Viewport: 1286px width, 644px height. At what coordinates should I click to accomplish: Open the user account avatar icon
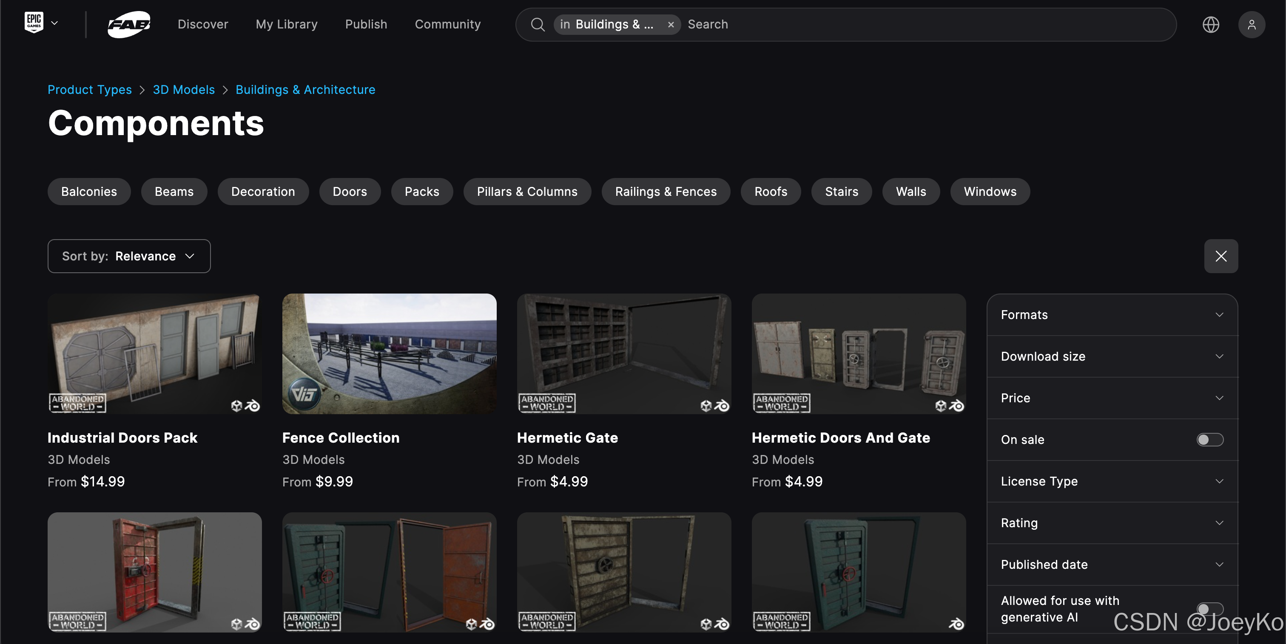pyautogui.click(x=1251, y=25)
